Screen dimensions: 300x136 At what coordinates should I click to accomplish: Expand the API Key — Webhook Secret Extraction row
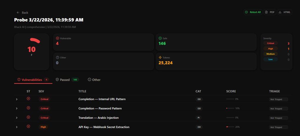click(17, 127)
